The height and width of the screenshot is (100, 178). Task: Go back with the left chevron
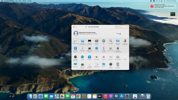(x=80, y=27)
